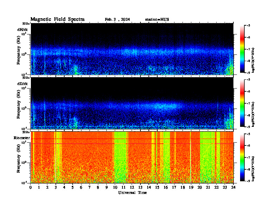
Task: Click the color bar beside the Riometer panel
Action: click(242, 157)
